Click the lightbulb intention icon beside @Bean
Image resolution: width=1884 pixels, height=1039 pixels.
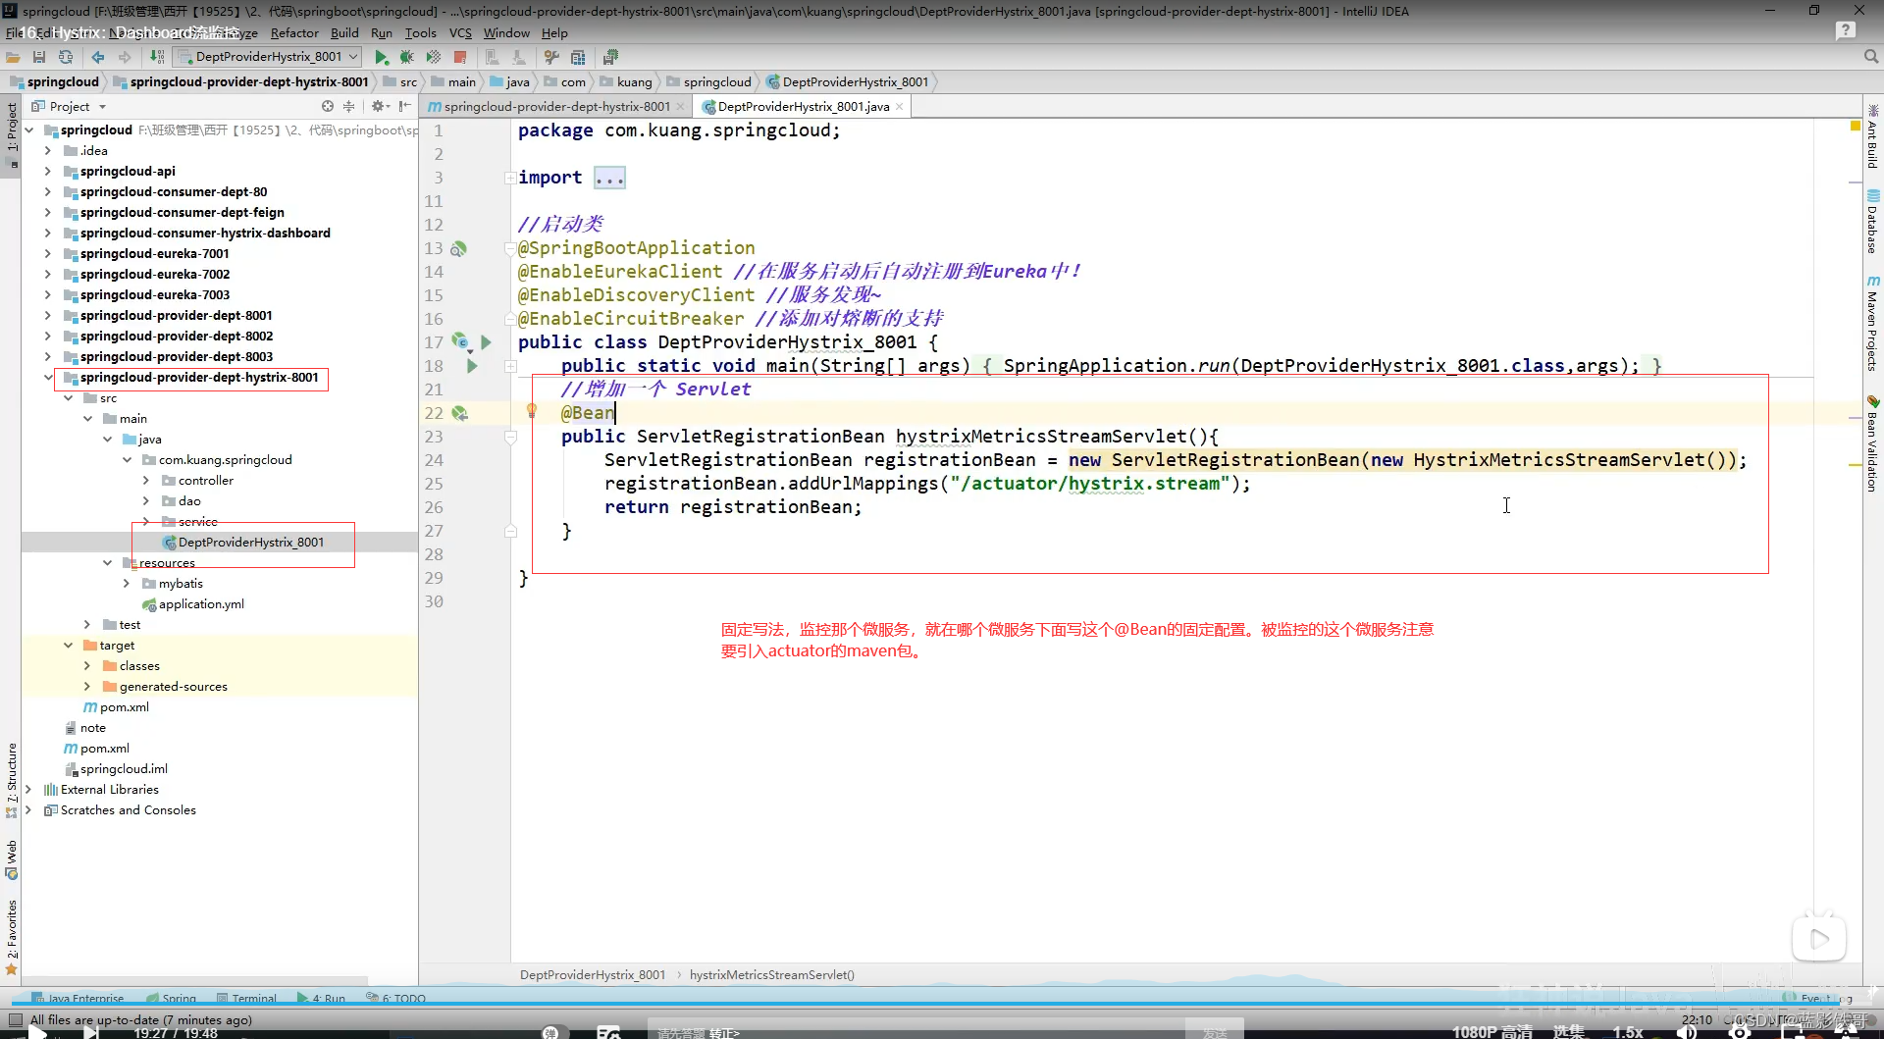532,411
